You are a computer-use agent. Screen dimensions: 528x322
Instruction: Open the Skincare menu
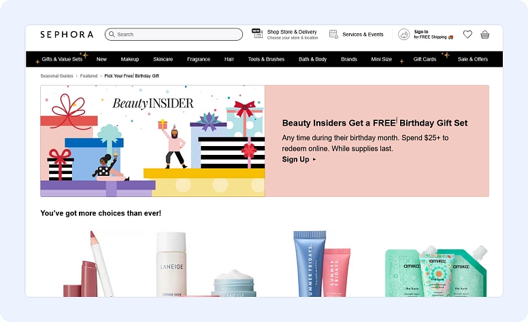[x=163, y=59]
